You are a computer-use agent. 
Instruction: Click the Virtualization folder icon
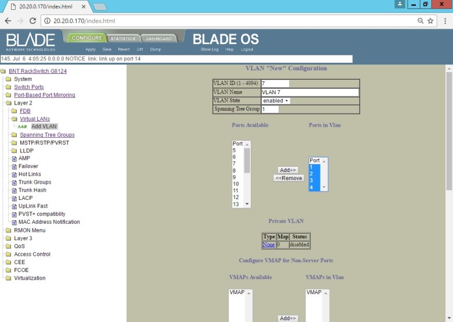9,278
